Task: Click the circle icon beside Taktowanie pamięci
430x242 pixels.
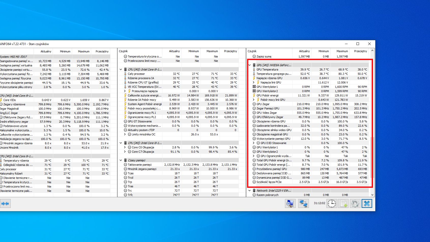Action: pyautogui.click(x=125, y=165)
